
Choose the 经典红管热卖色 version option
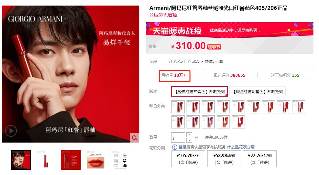tap(200, 91)
